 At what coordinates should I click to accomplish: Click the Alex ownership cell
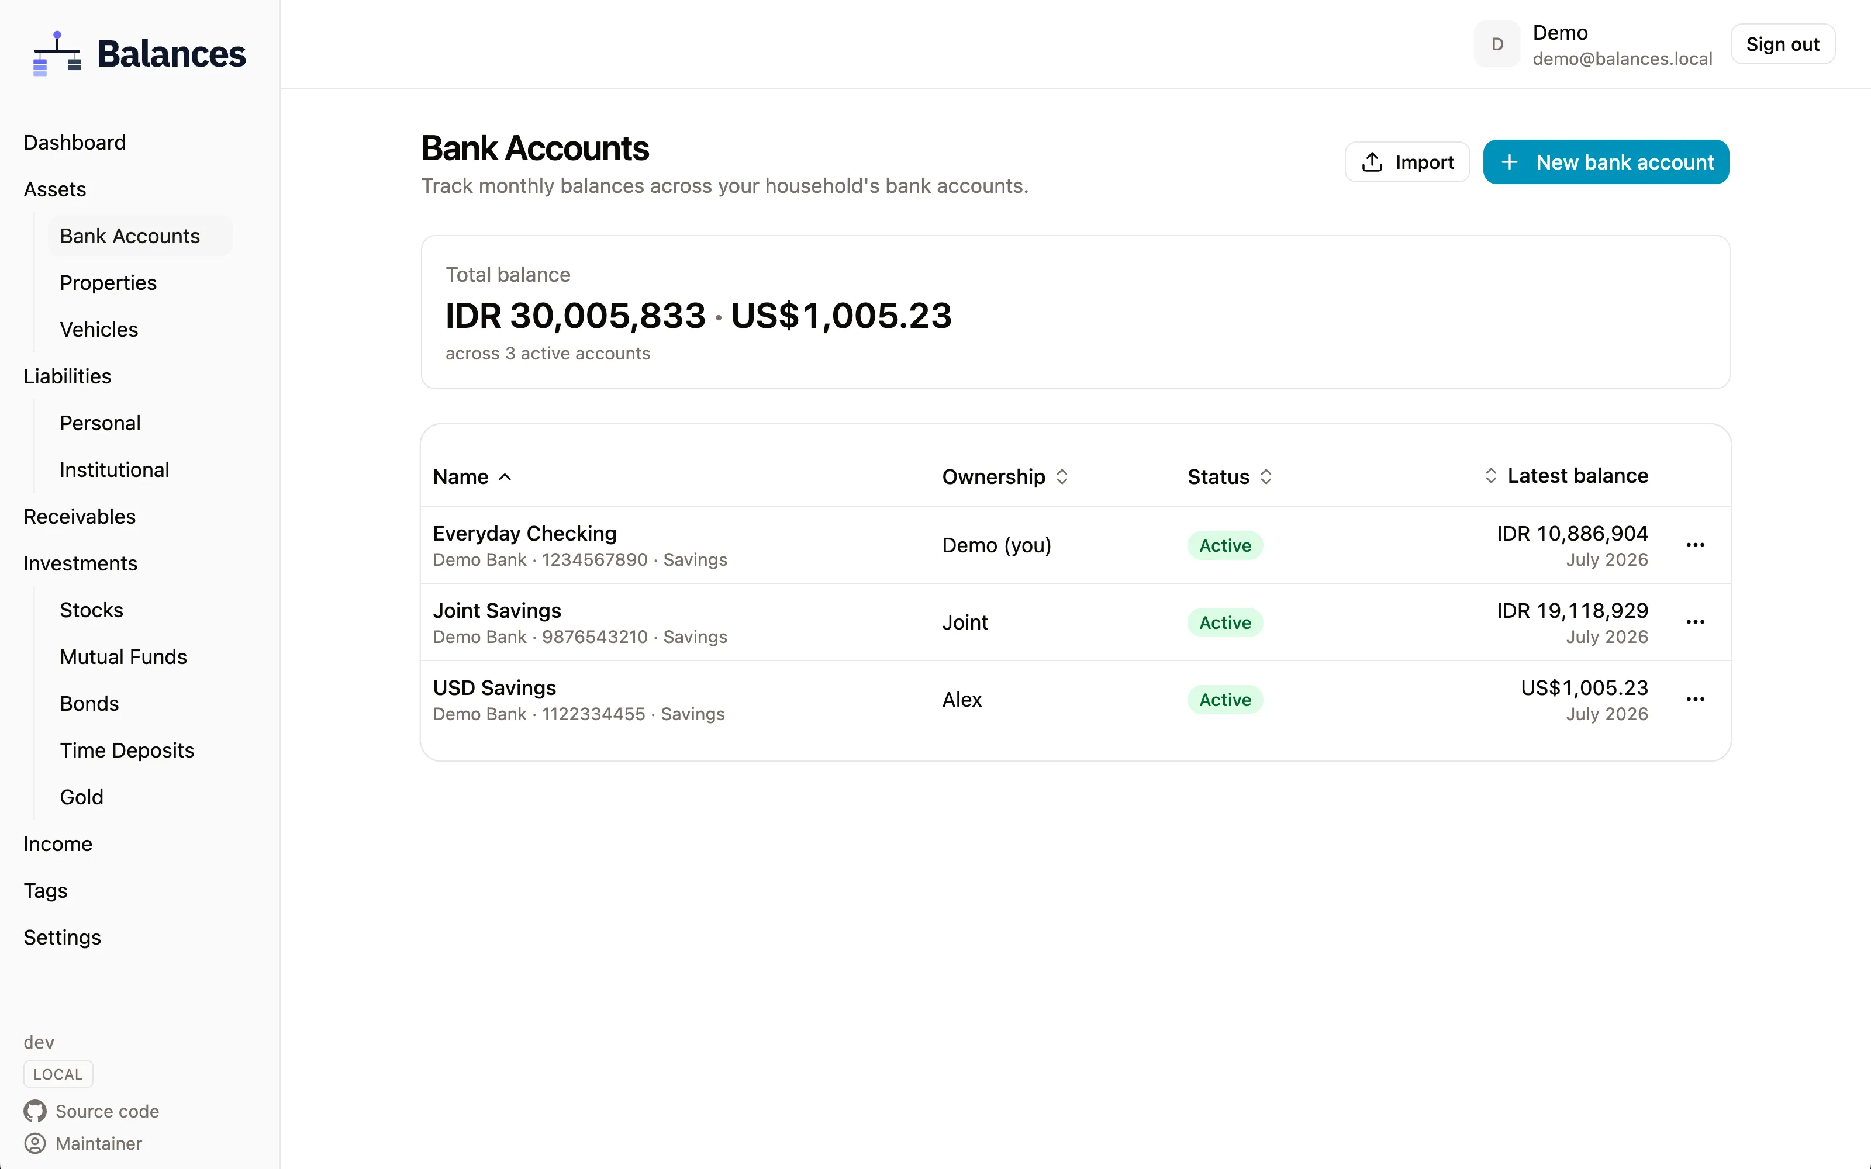click(x=962, y=700)
